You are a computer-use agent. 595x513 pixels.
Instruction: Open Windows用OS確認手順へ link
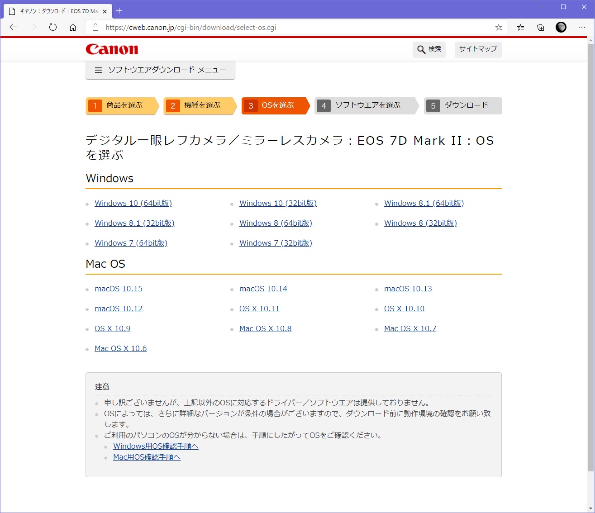pyautogui.click(x=156, y=446)
